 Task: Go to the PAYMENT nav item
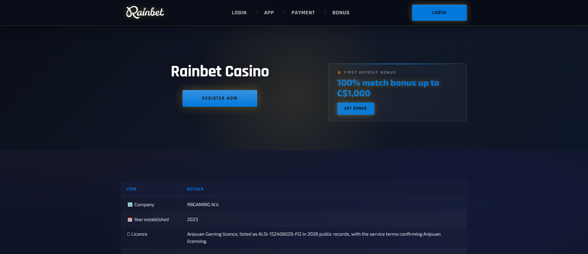pos(303,13)
